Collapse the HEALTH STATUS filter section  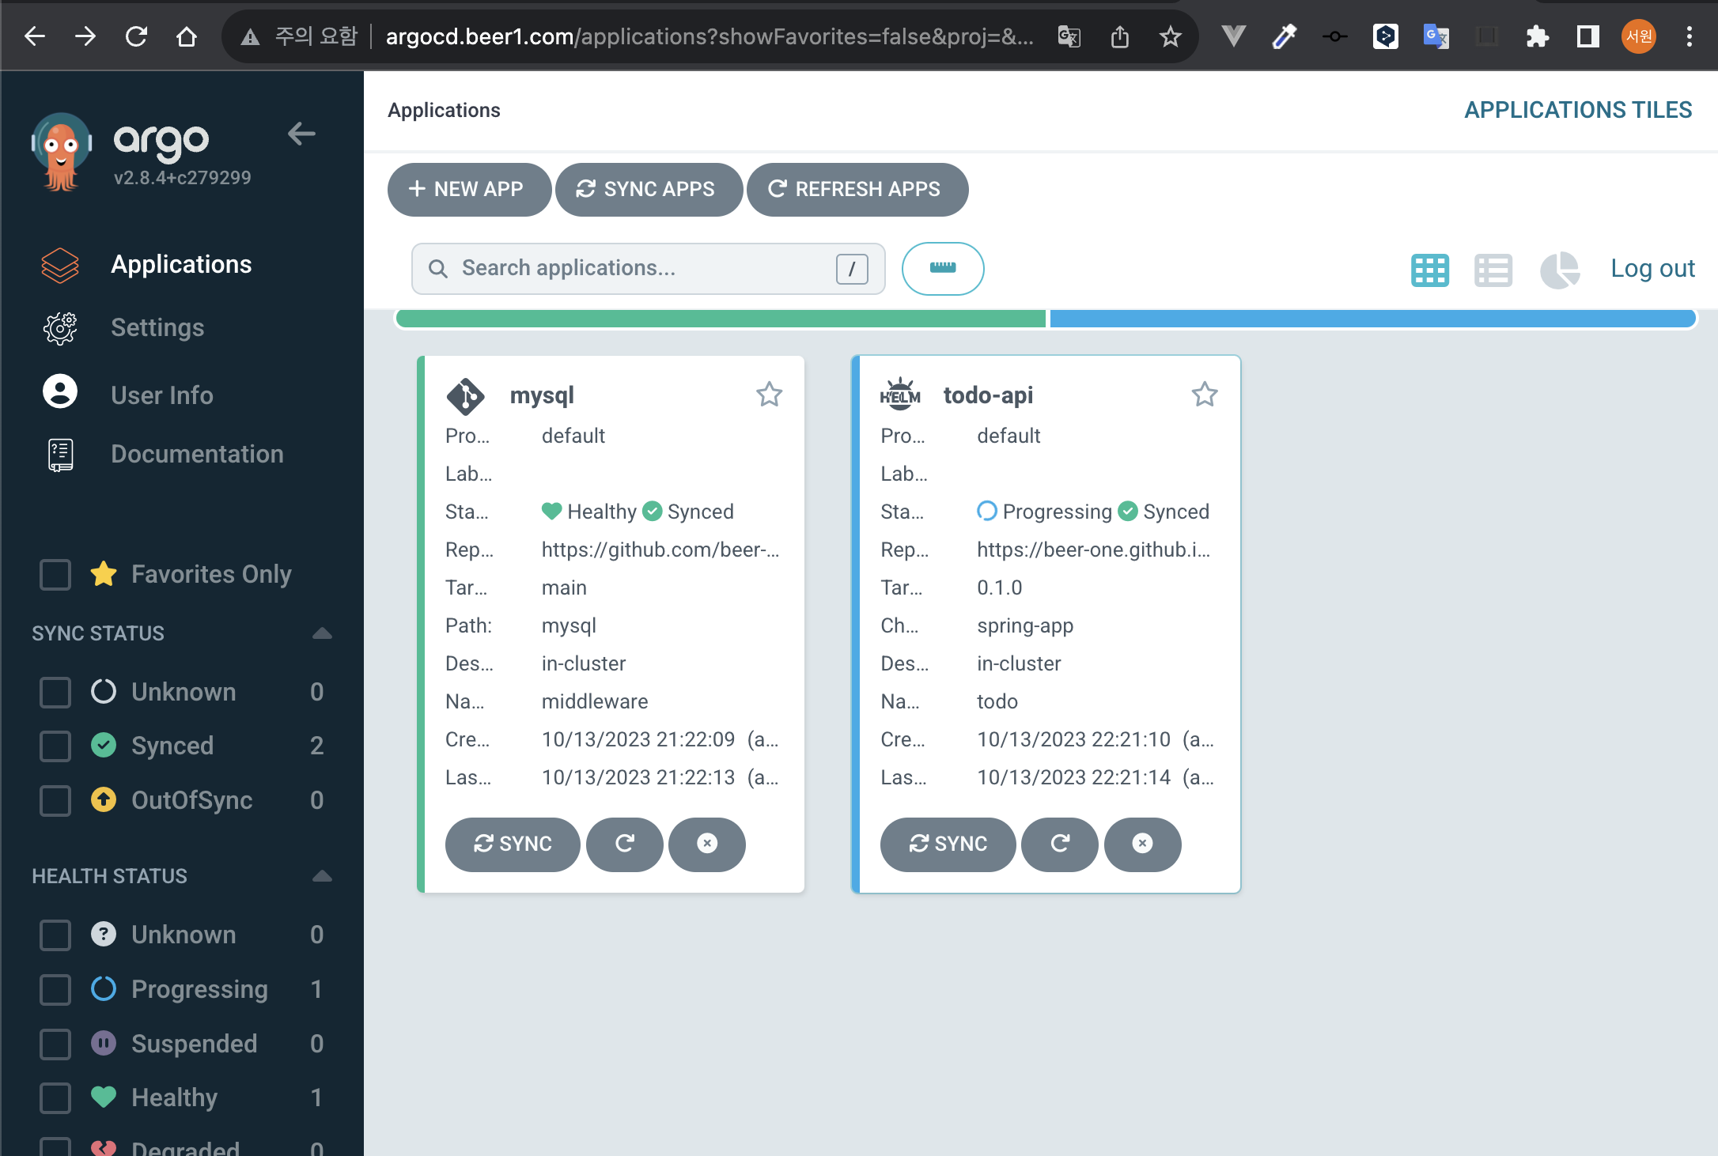tap(321, 876)
